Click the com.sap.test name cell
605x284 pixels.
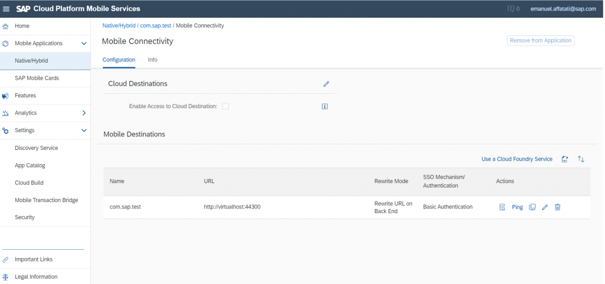(125, 207)
